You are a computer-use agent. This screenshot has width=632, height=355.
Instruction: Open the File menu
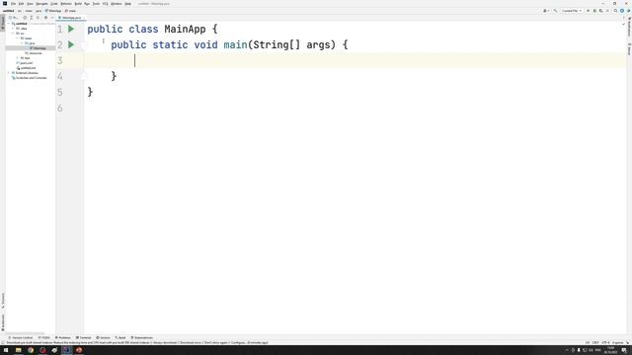(x=13, y=4)
